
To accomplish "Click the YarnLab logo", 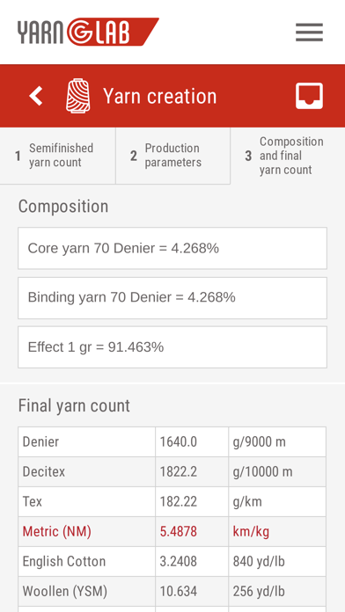I will click(88, 32).
